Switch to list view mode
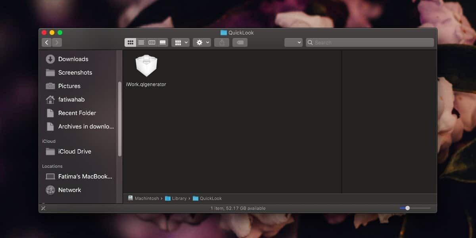This screenshot has height=238, width=476. click(141, 42)
